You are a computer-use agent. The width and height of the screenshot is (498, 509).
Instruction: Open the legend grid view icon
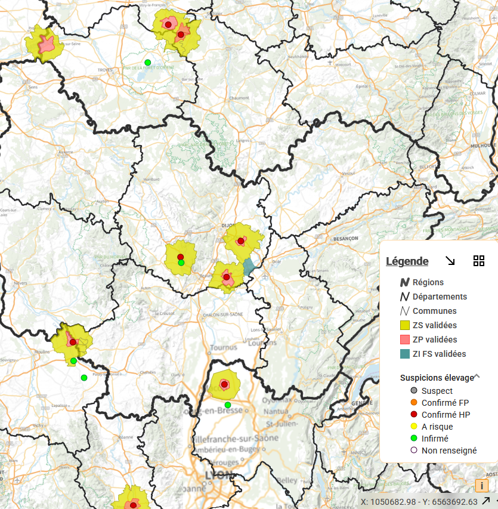[478, 261]
